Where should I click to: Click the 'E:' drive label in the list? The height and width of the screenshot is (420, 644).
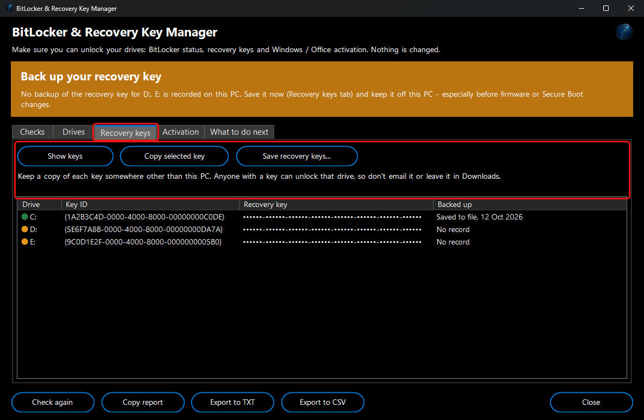[x=33, y=242]
